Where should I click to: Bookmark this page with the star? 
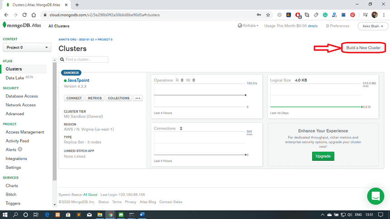click(x=268, y=15)
